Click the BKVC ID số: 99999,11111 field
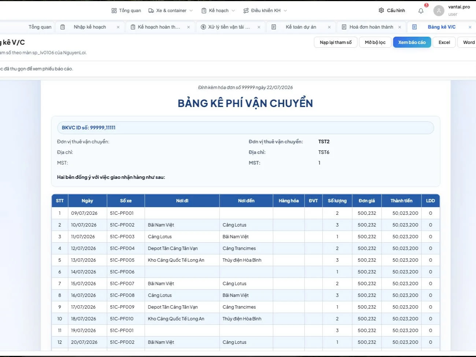This screenshot has height=357, width=476. [246, 128]
